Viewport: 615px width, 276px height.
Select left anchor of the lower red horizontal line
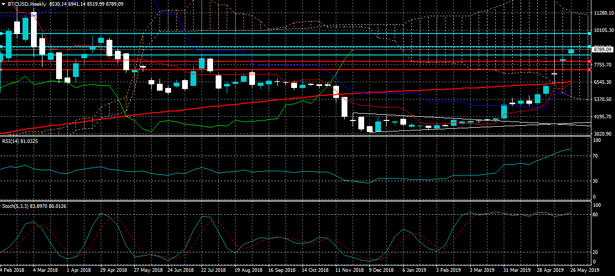(x=1, y=70)
